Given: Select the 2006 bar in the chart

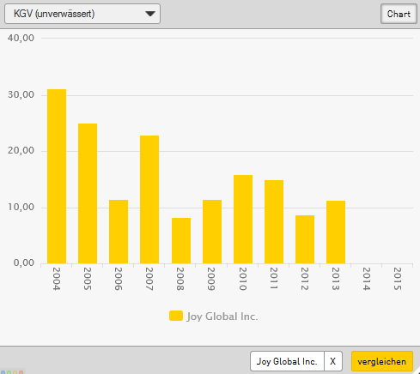Looking at the screenshot, I should tap(119, 232).
